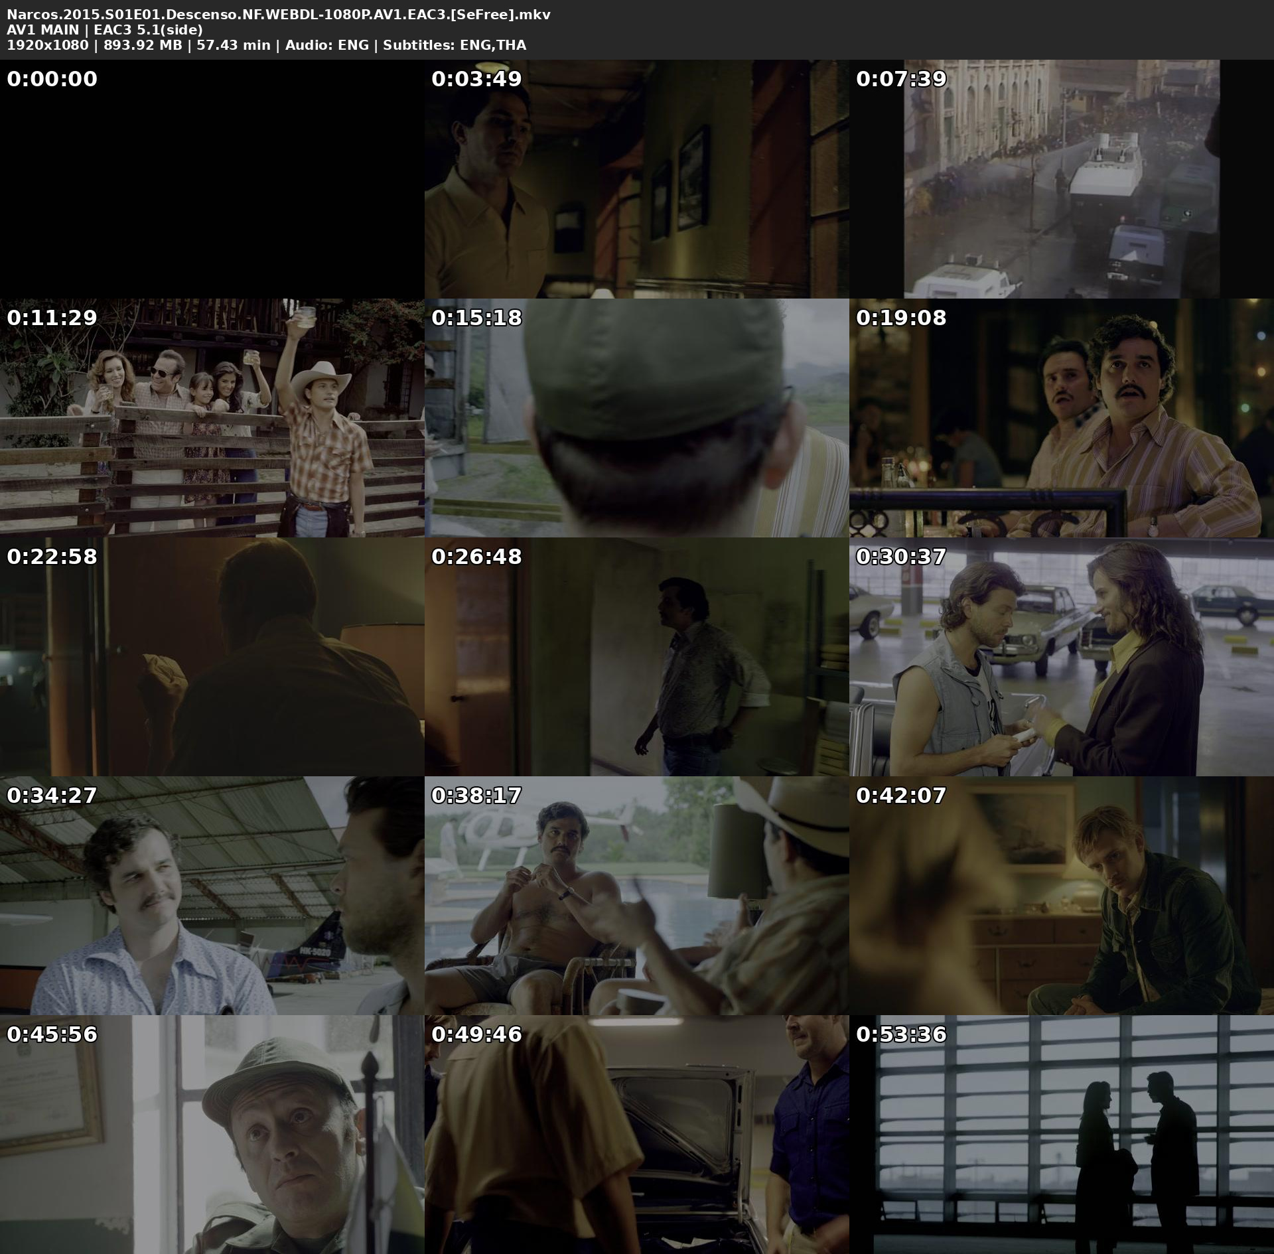Open the street crowd frame at 0:07:39

coord(1061,179)
